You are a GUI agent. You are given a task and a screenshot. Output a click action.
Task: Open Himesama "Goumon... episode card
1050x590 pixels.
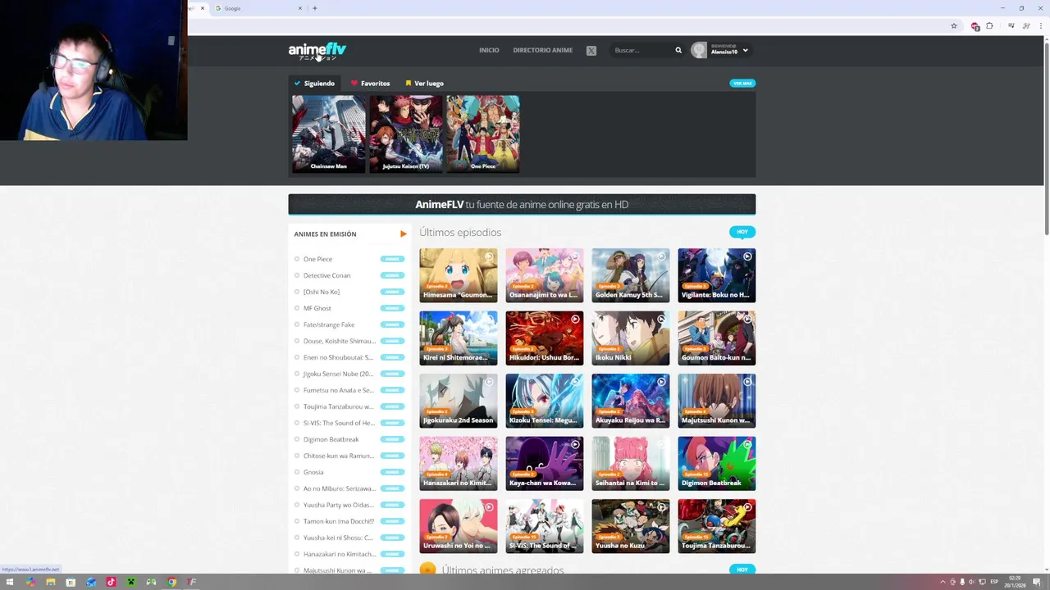pos(459,275)
